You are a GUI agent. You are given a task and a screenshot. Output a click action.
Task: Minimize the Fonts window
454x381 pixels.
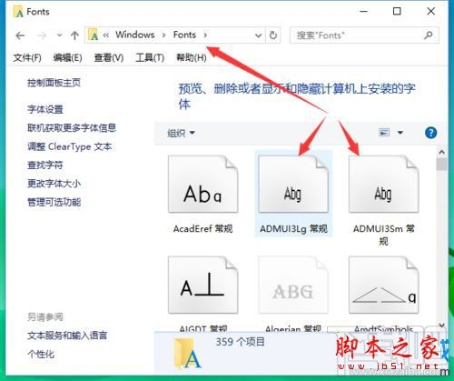[364, 12]
